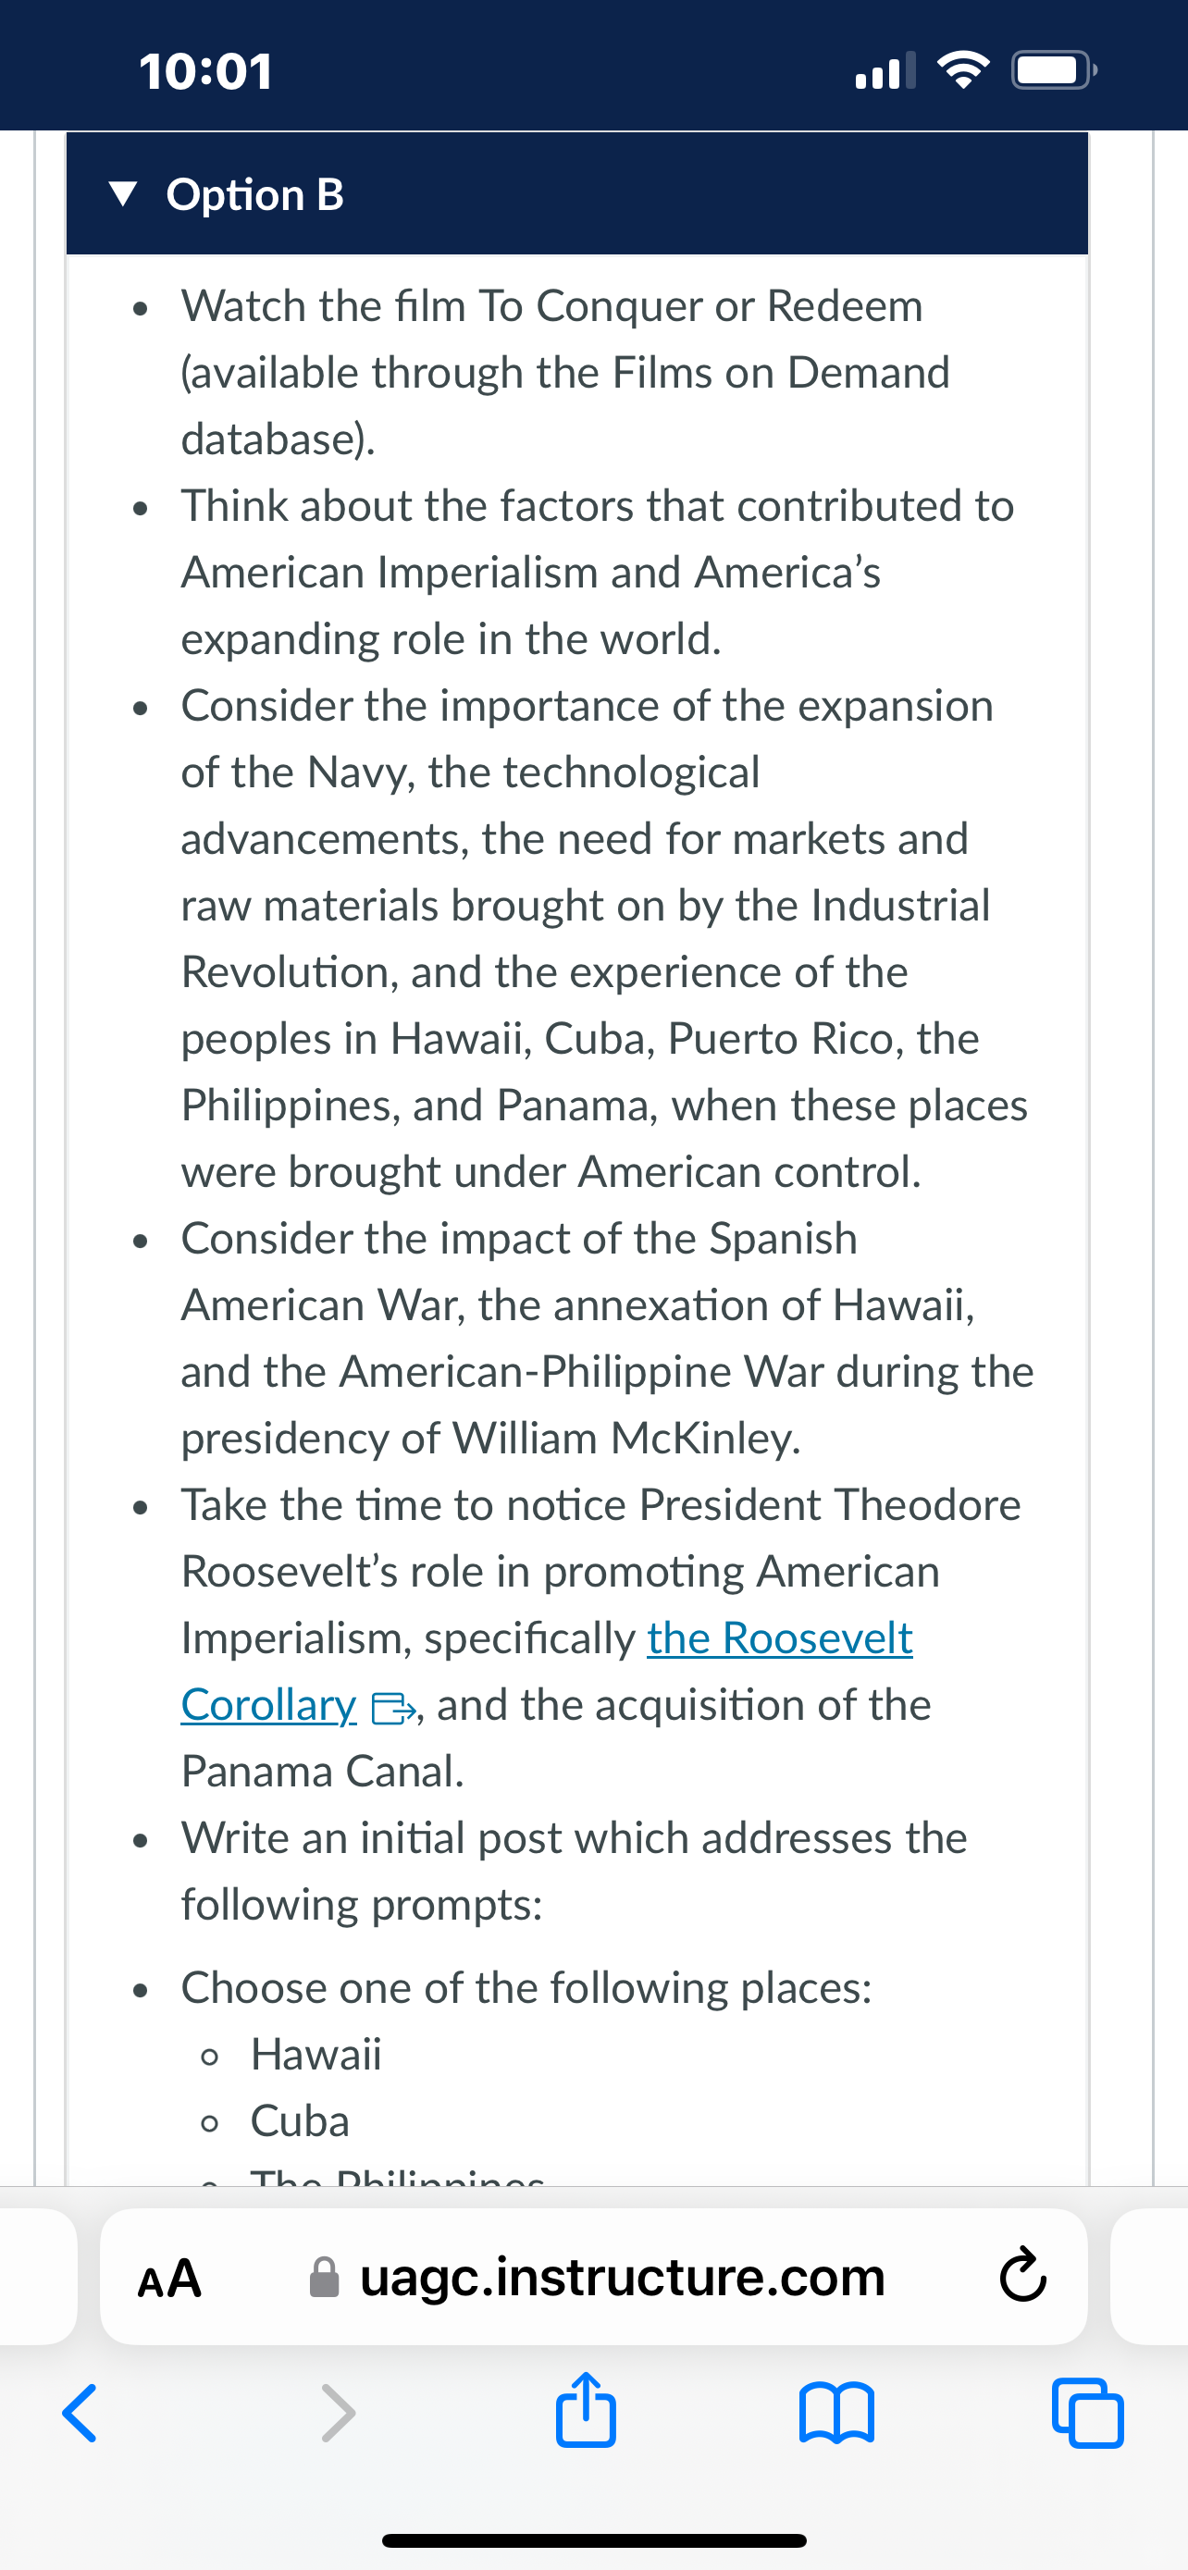
Task: Click the Hawaii list item
Action: click(316, 2054)
